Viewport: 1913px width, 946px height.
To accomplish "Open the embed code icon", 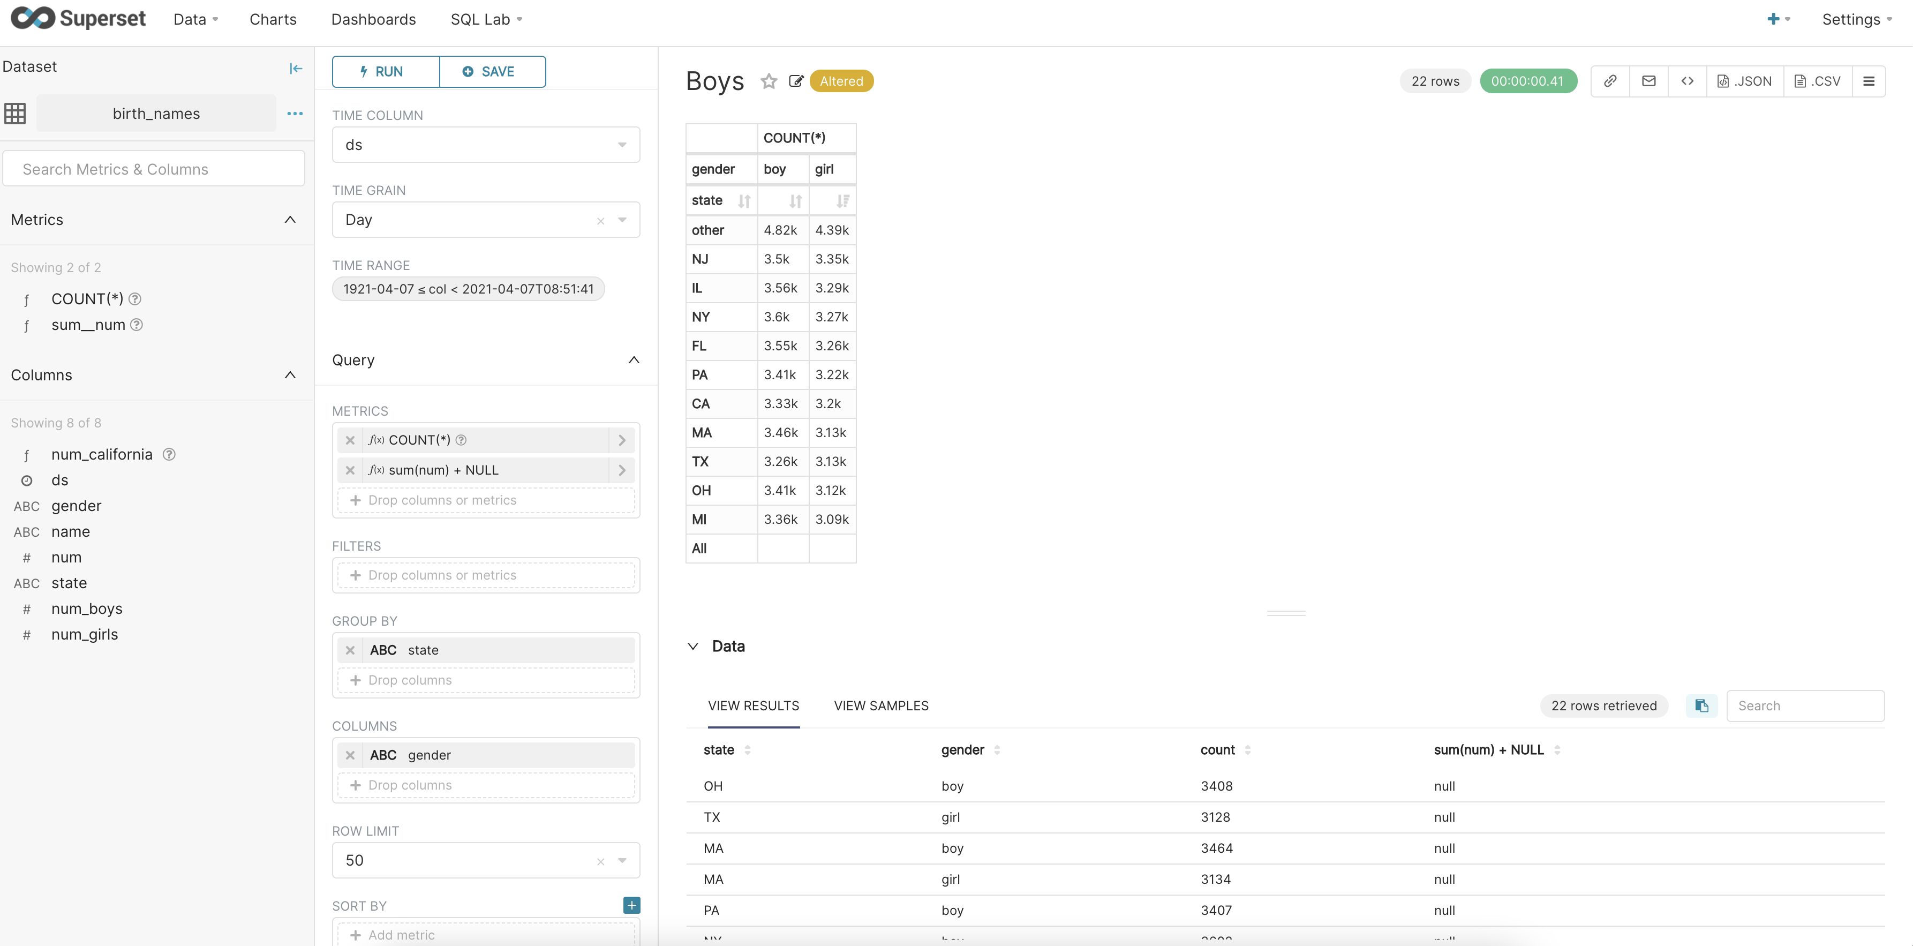I will 1687,81.
